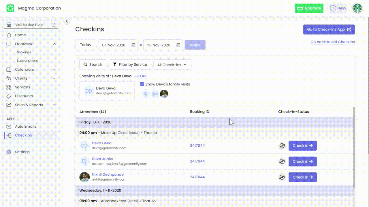Select the Deva Deva client card
Screen dimensions: 369x207
(107, 91)
